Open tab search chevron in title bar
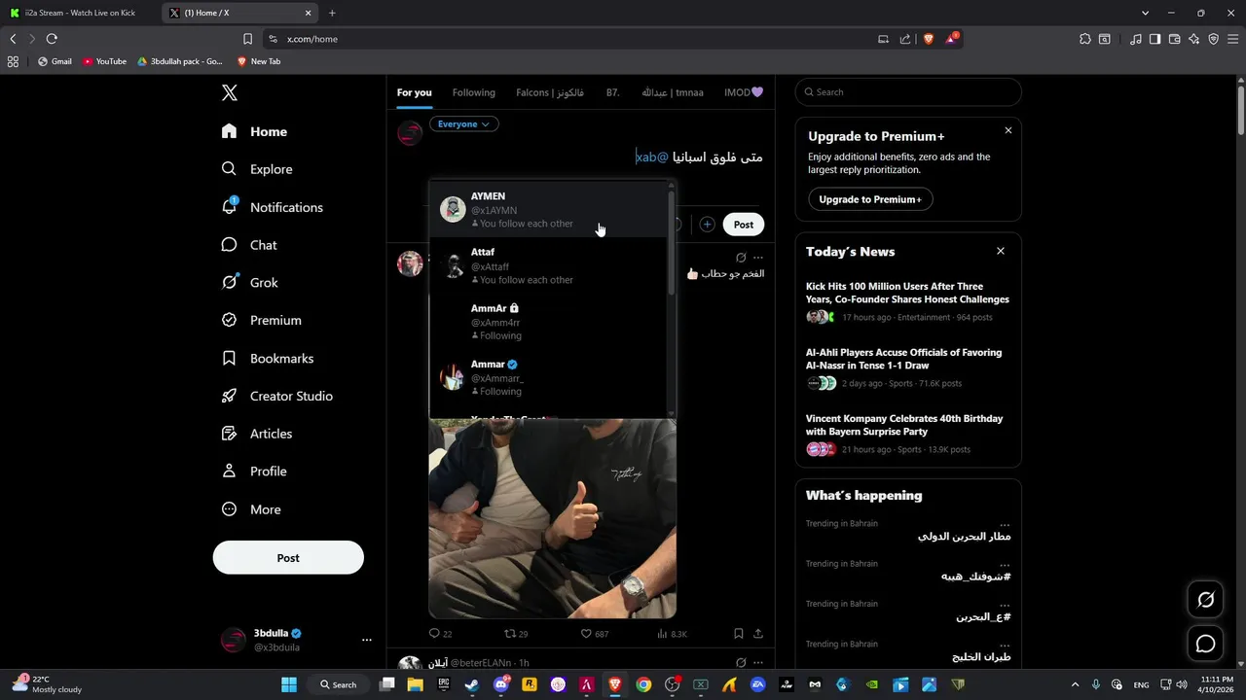The image size is (1246, 700). (1145, 13)
